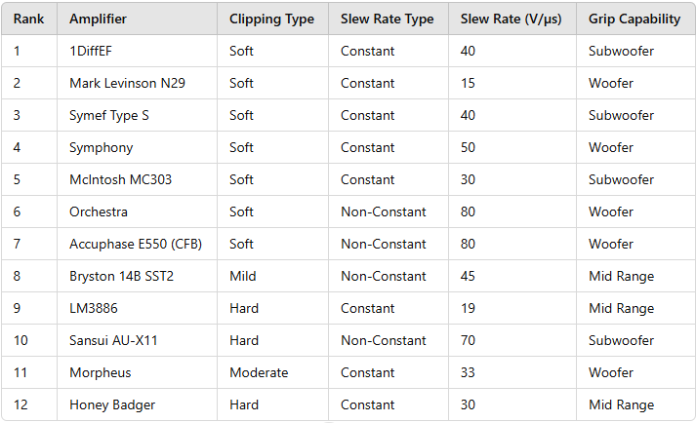The width and height of the screenshot is (696, 423).
Task: Click the Grip Capability column header
Action: [635, 19]
